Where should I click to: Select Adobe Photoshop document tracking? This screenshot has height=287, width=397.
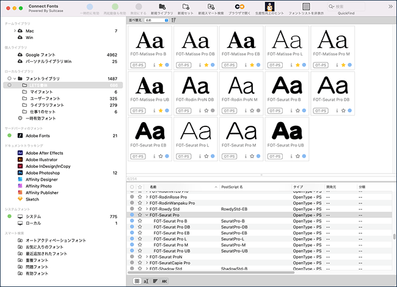point(43,173)
